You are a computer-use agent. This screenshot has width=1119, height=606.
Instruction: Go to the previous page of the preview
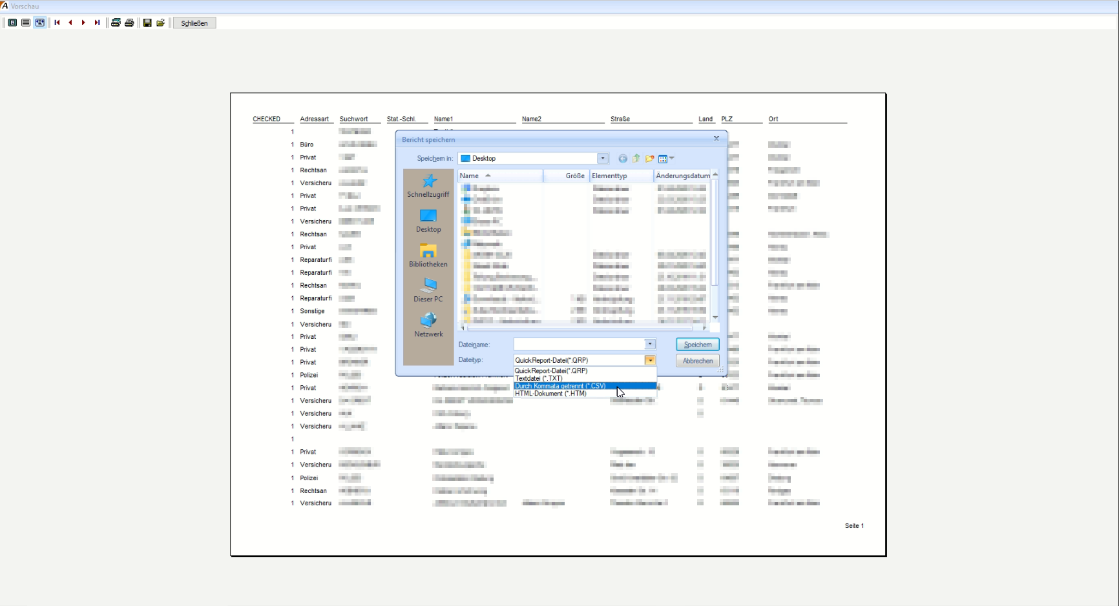pos(70,23)
